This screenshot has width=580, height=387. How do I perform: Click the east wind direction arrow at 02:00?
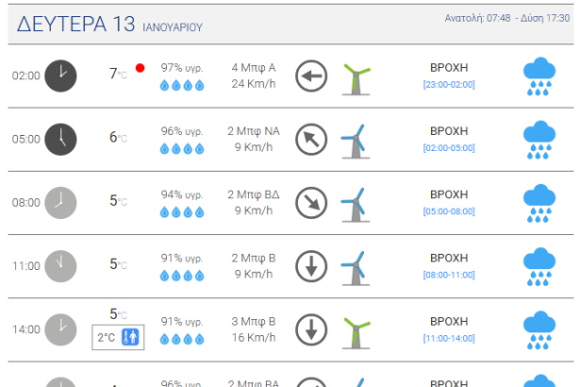point(311,76)
